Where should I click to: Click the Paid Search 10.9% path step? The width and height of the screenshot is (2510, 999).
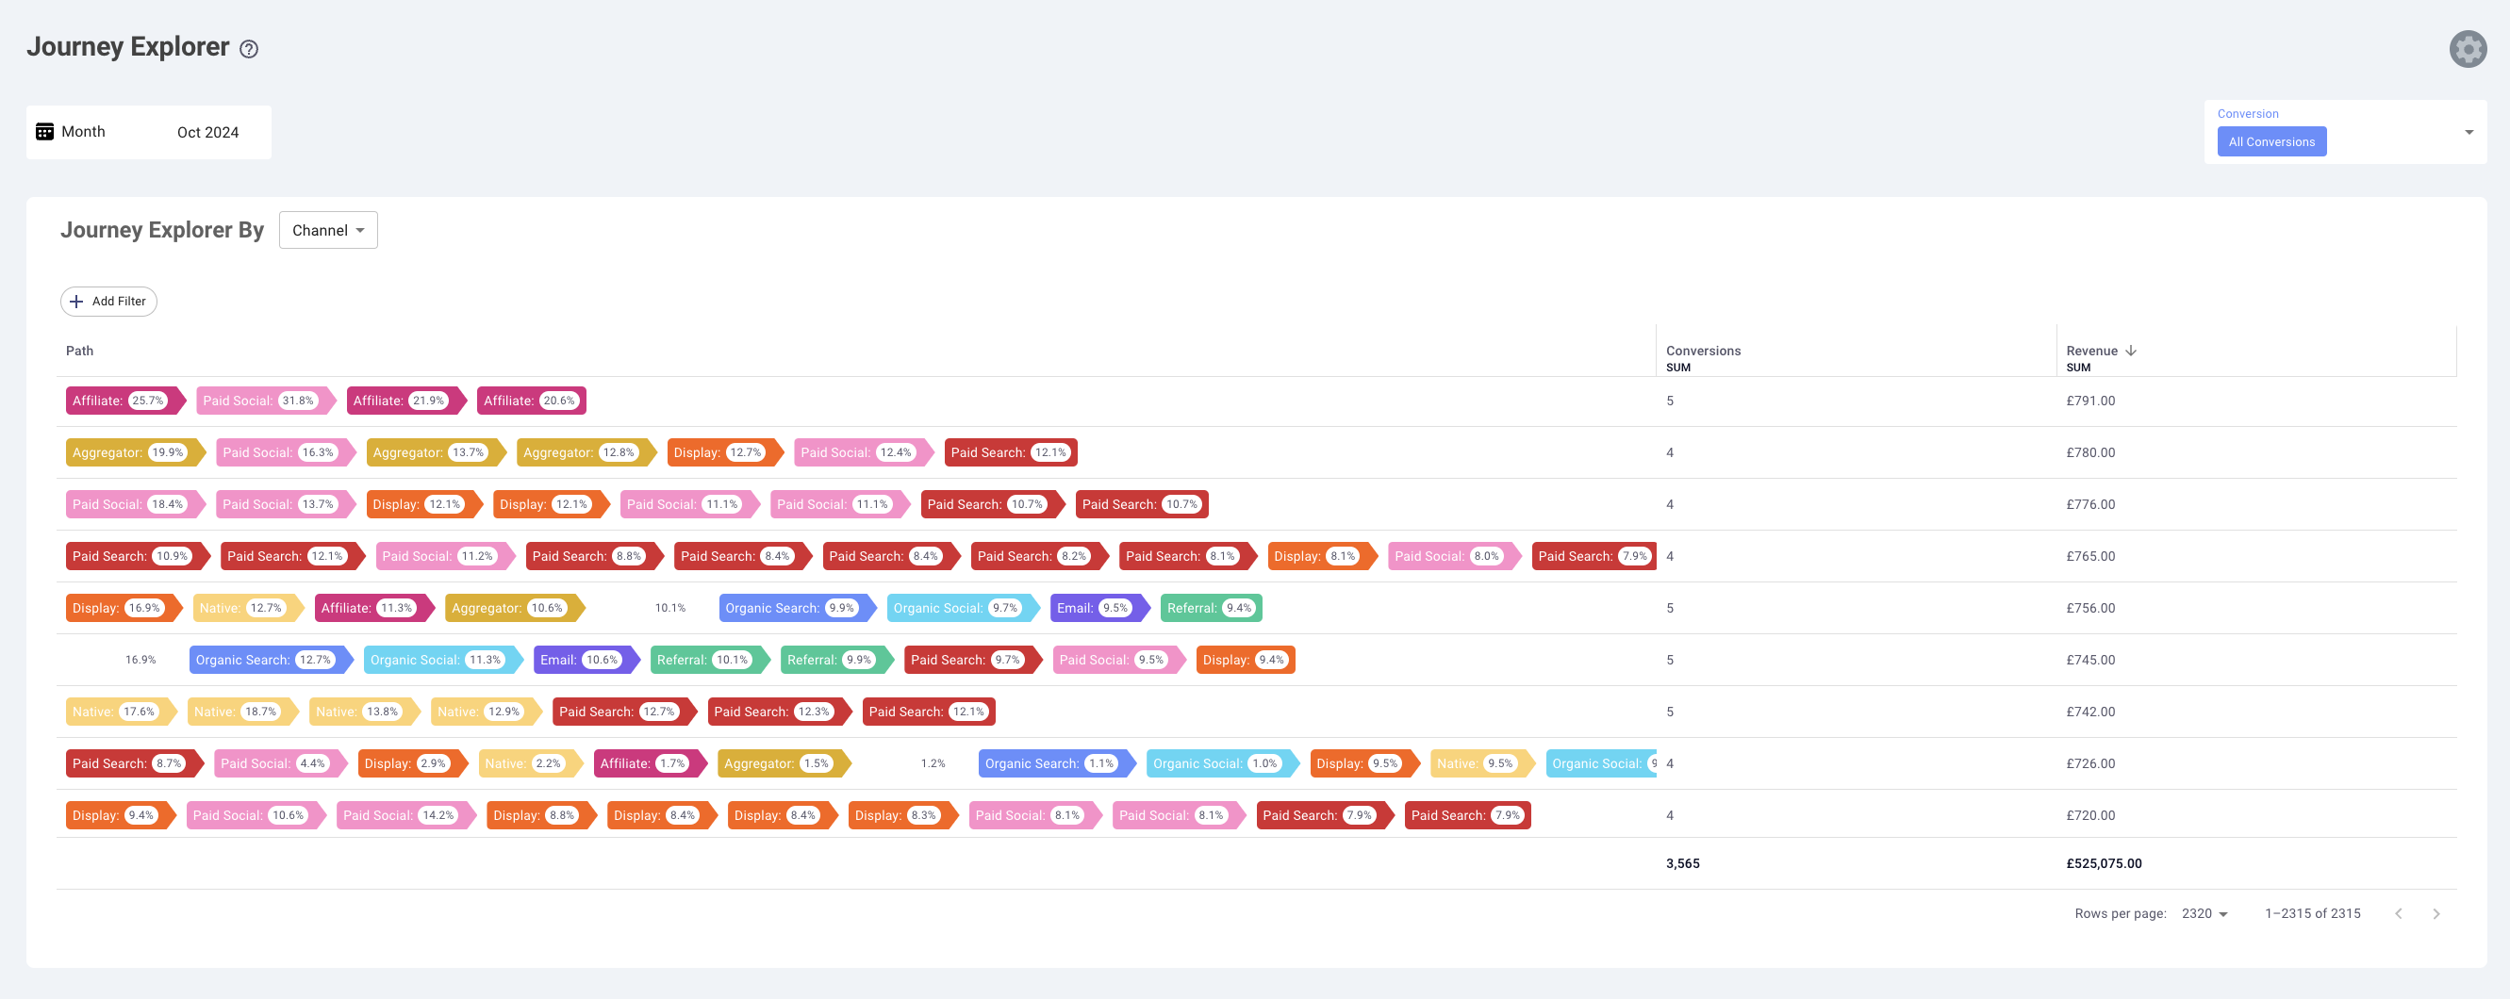[139, 556]
